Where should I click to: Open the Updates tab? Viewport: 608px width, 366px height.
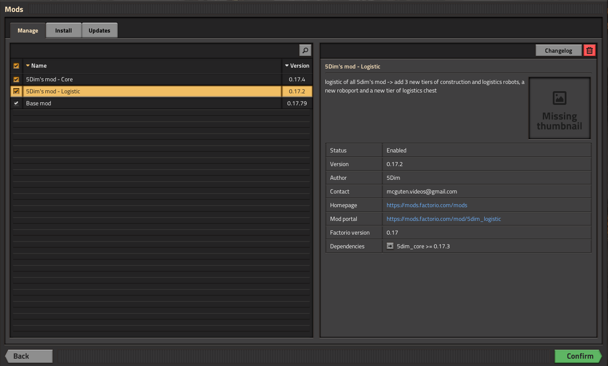99,30
